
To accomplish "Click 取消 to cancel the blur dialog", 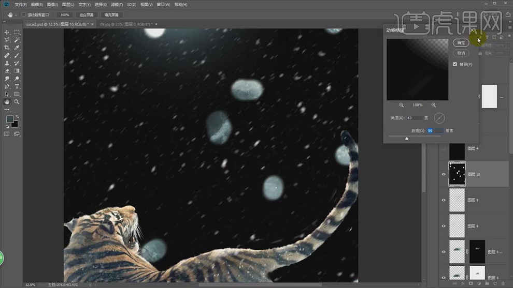I will (461, 53).
